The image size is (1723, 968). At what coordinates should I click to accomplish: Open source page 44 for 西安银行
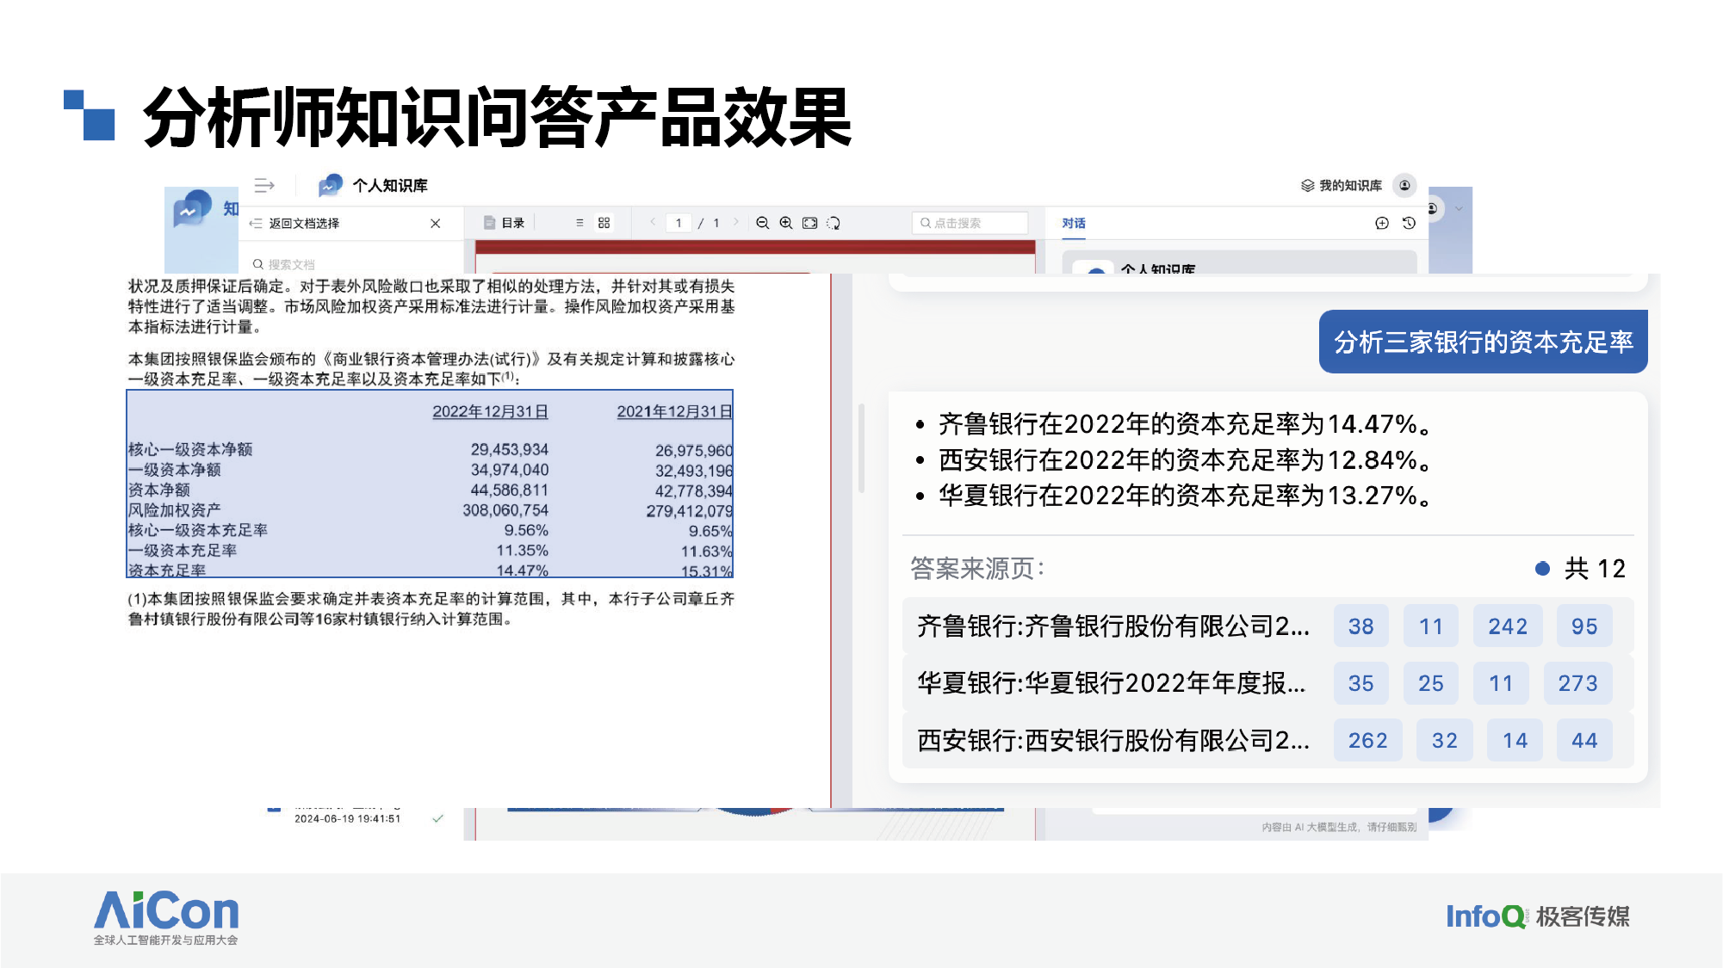(x=1584, y=740)
